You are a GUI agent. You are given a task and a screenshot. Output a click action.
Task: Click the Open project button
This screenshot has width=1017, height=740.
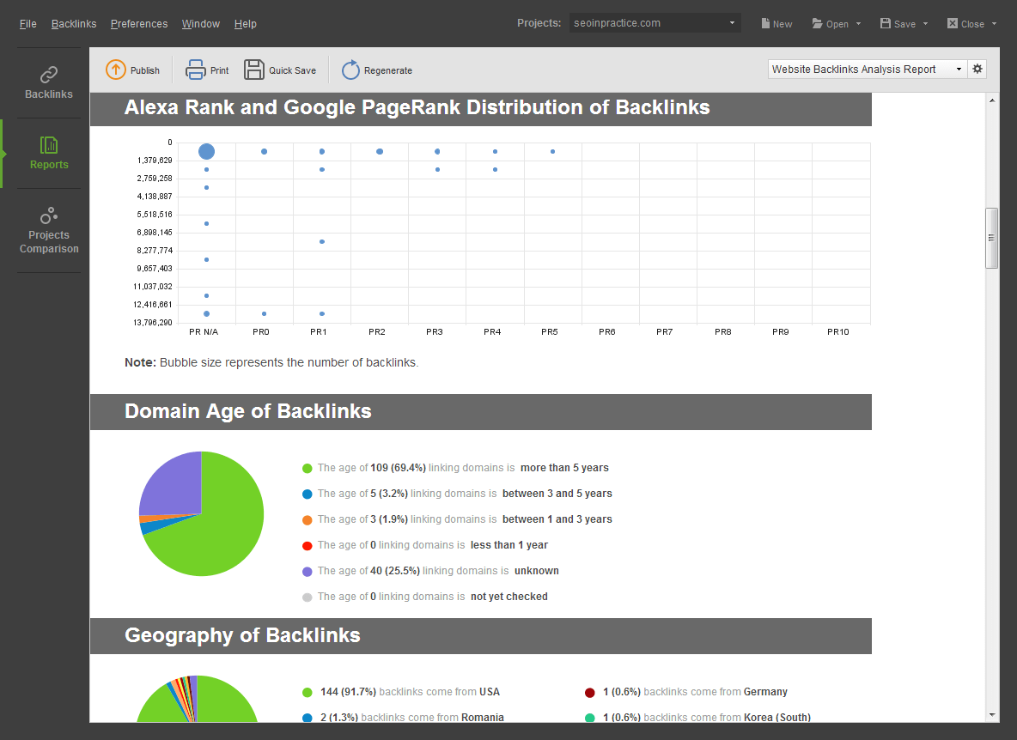pos(831,23)
